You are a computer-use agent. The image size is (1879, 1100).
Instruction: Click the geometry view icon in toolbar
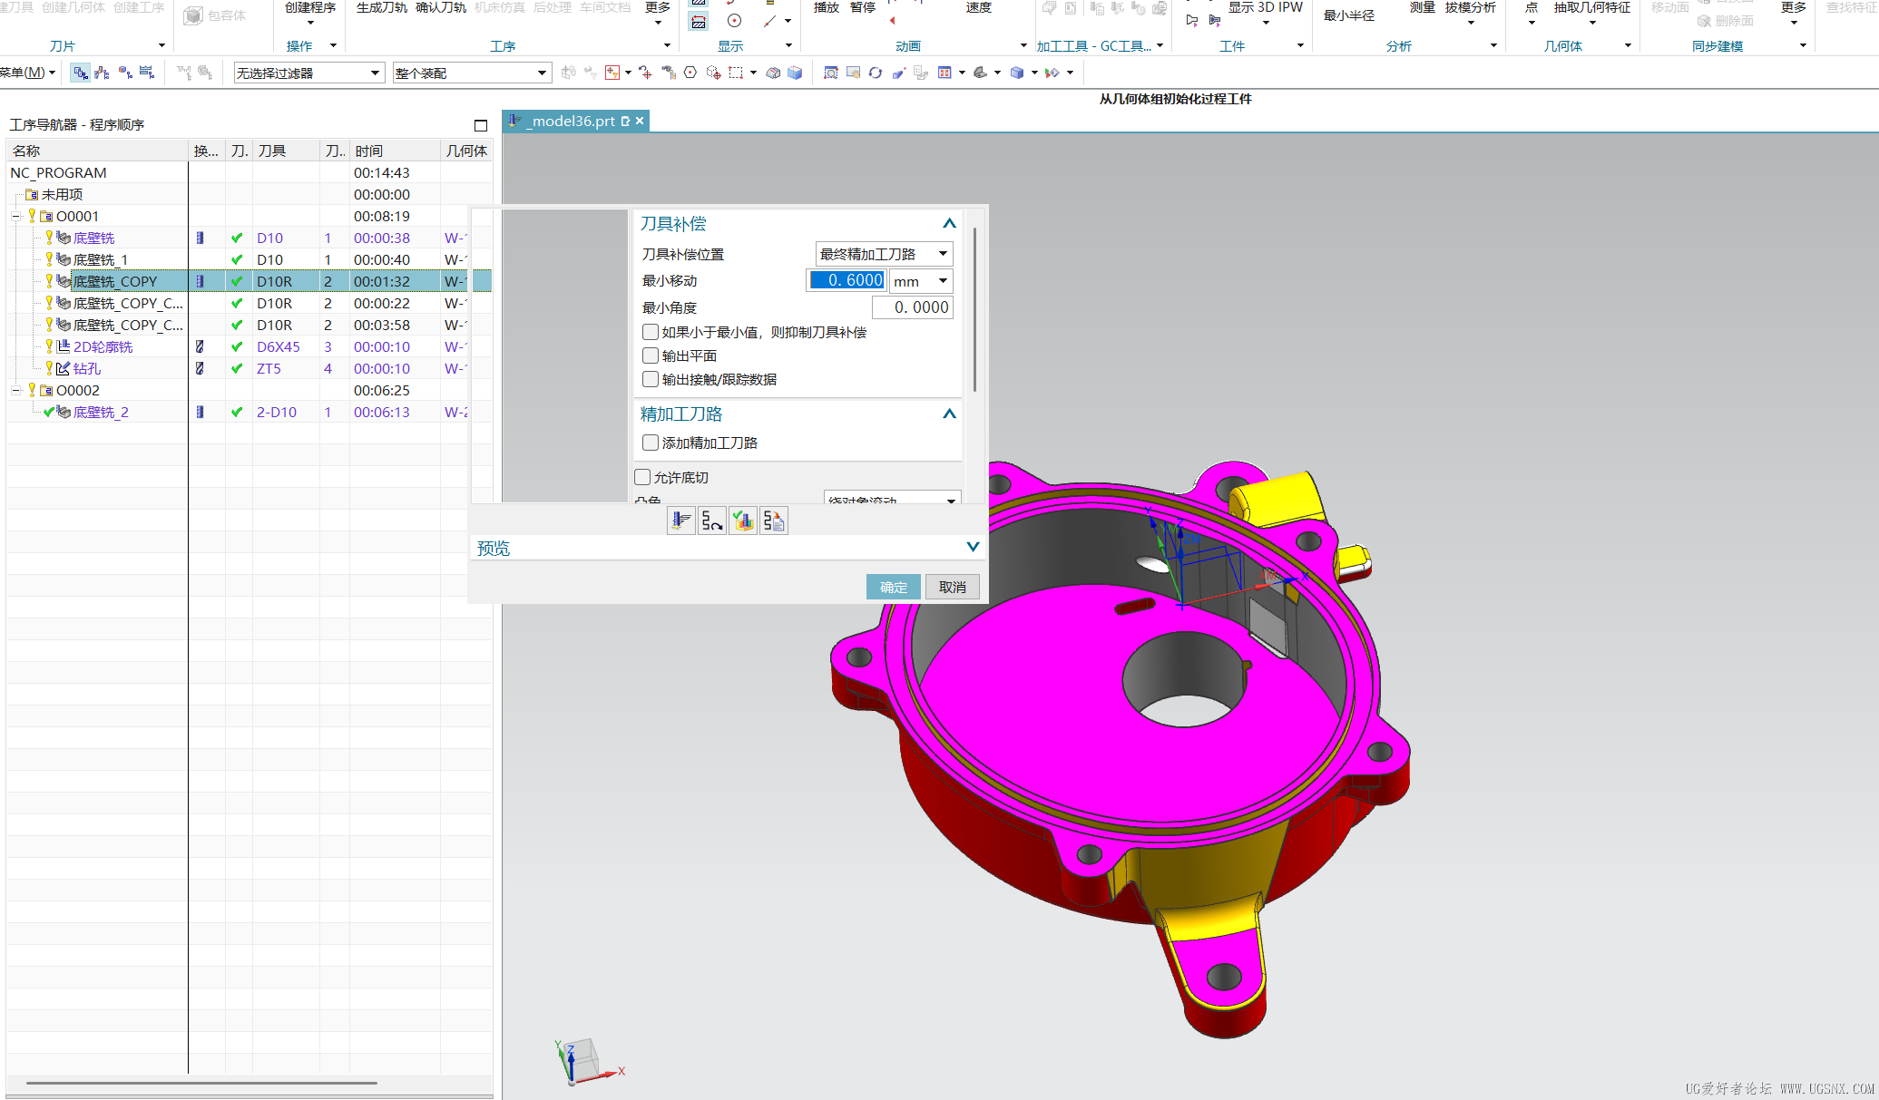point(124,73)
